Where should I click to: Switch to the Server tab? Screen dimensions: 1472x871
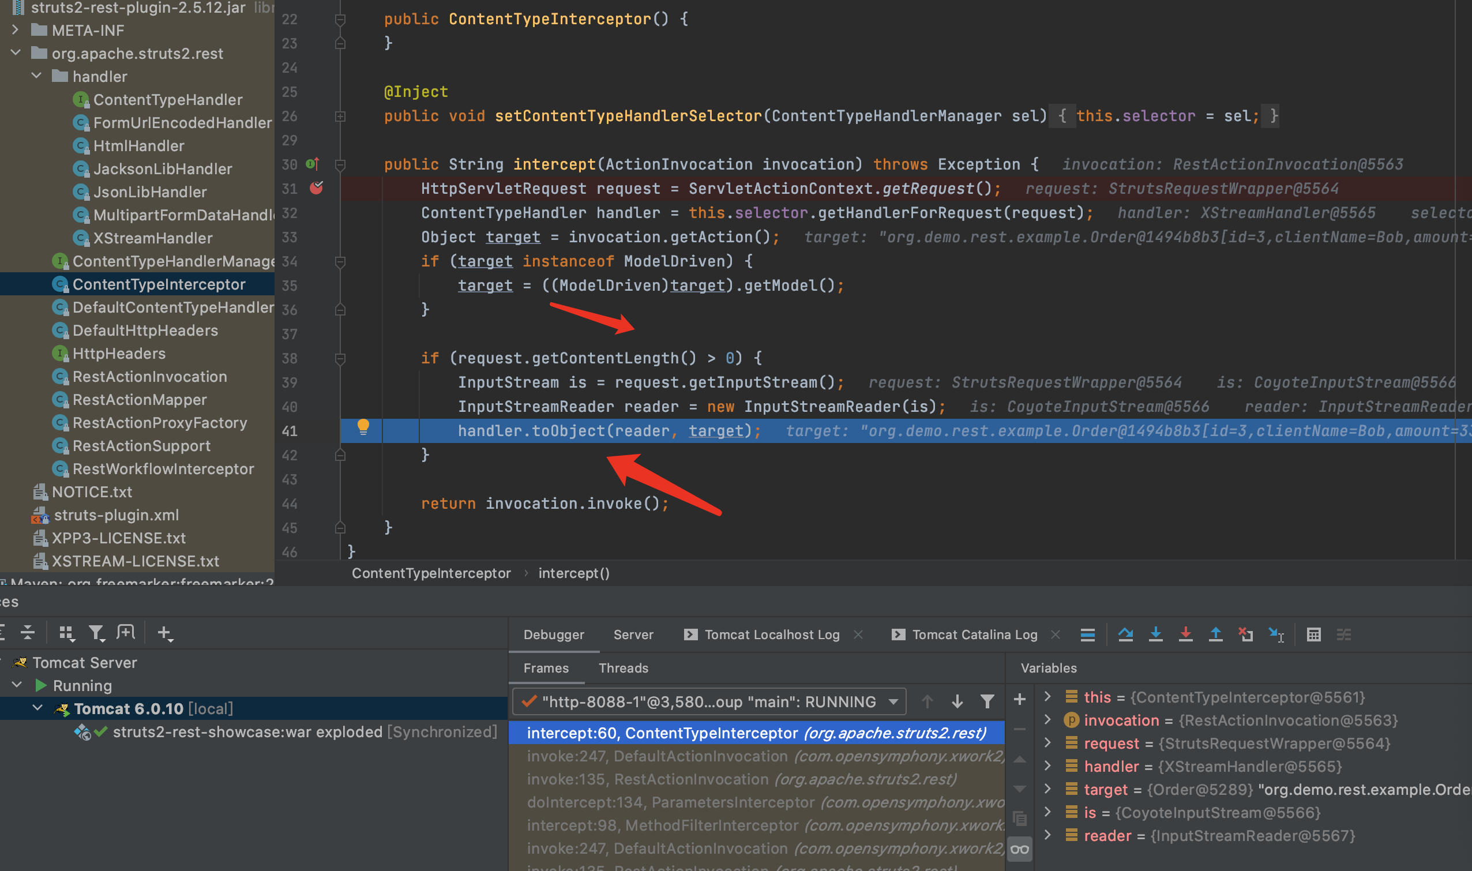[x=633, y=635]
